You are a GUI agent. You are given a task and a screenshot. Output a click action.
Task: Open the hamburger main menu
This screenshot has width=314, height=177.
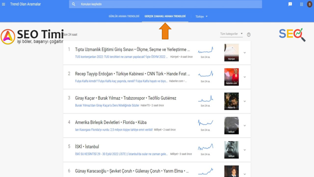[3, 4]
